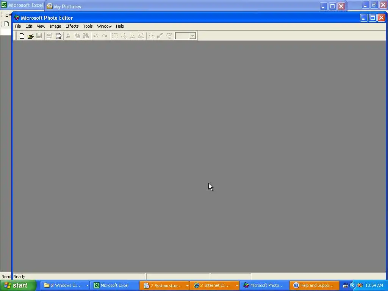Screen dimensions: 388x291
Task: Maximize the Microsoft Photo Editor window
Action: click(x=372, y=18)
